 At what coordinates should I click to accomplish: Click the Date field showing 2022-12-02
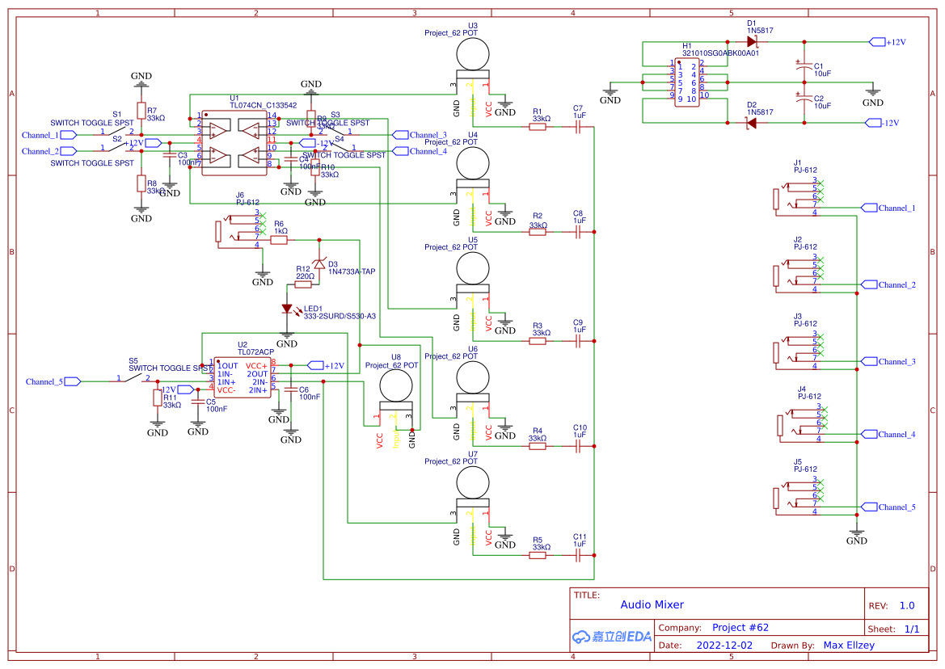pos(727,645)
